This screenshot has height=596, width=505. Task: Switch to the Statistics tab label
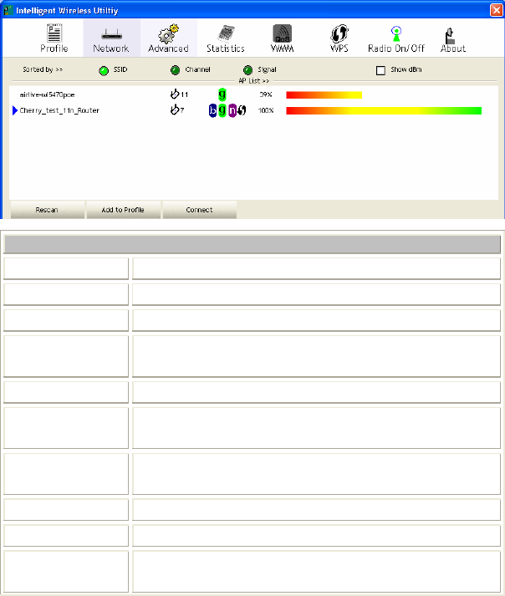226,48
